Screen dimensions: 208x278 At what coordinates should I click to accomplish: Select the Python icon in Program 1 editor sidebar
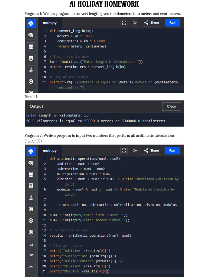(31, 24)
